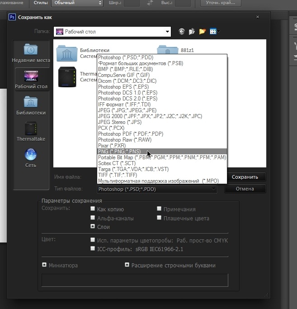Image resolution: width=297 pixels, height=309 pixels.
Task: Open the view menu icon
Action: pos(215,32)
